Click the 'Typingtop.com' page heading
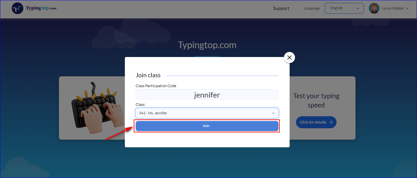Screen dimensions: 417x178 tap(207, 45)
